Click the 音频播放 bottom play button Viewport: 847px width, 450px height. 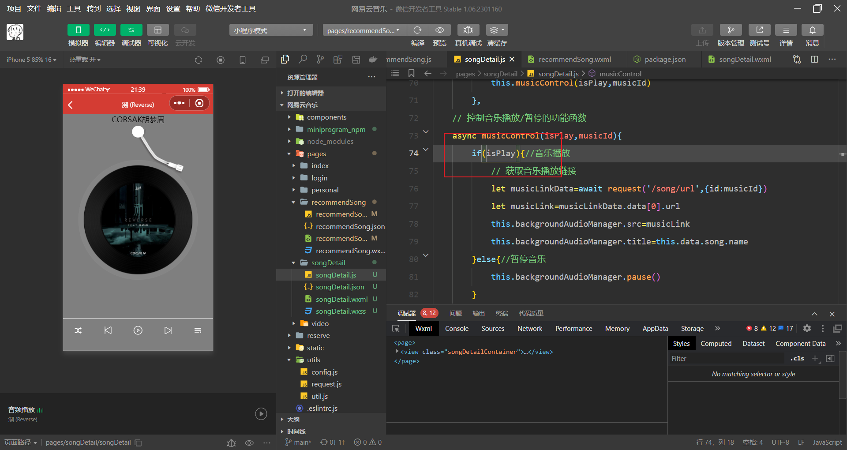point(261,414)
